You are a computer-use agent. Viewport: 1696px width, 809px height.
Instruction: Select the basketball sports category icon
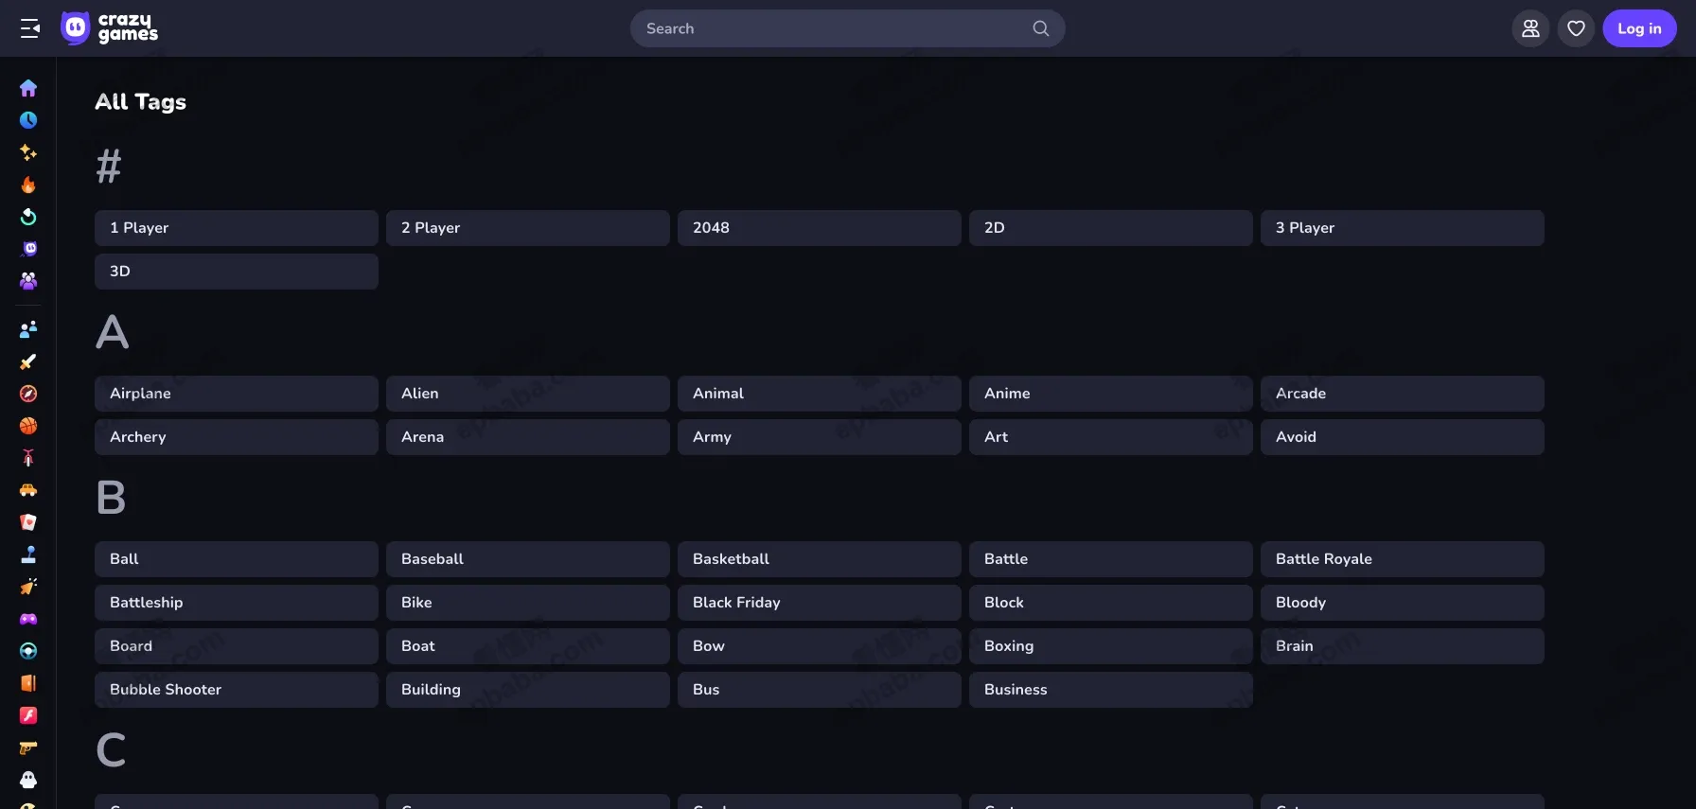[28, 426]
